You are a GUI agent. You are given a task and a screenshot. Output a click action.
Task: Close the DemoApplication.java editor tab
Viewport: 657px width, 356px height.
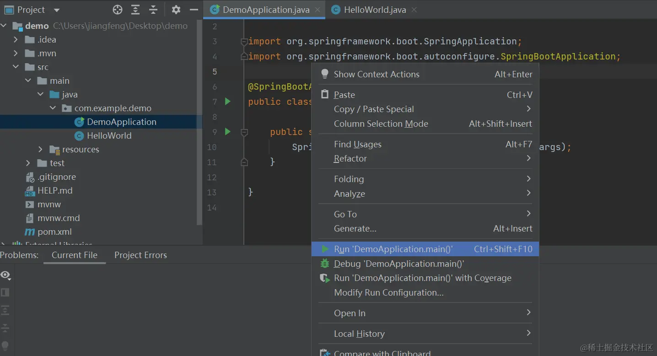click(318, 10)
